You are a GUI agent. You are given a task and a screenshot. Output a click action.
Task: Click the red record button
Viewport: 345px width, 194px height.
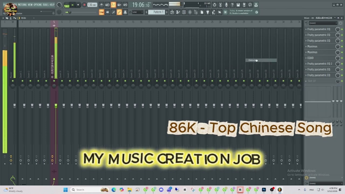[84, 5]
